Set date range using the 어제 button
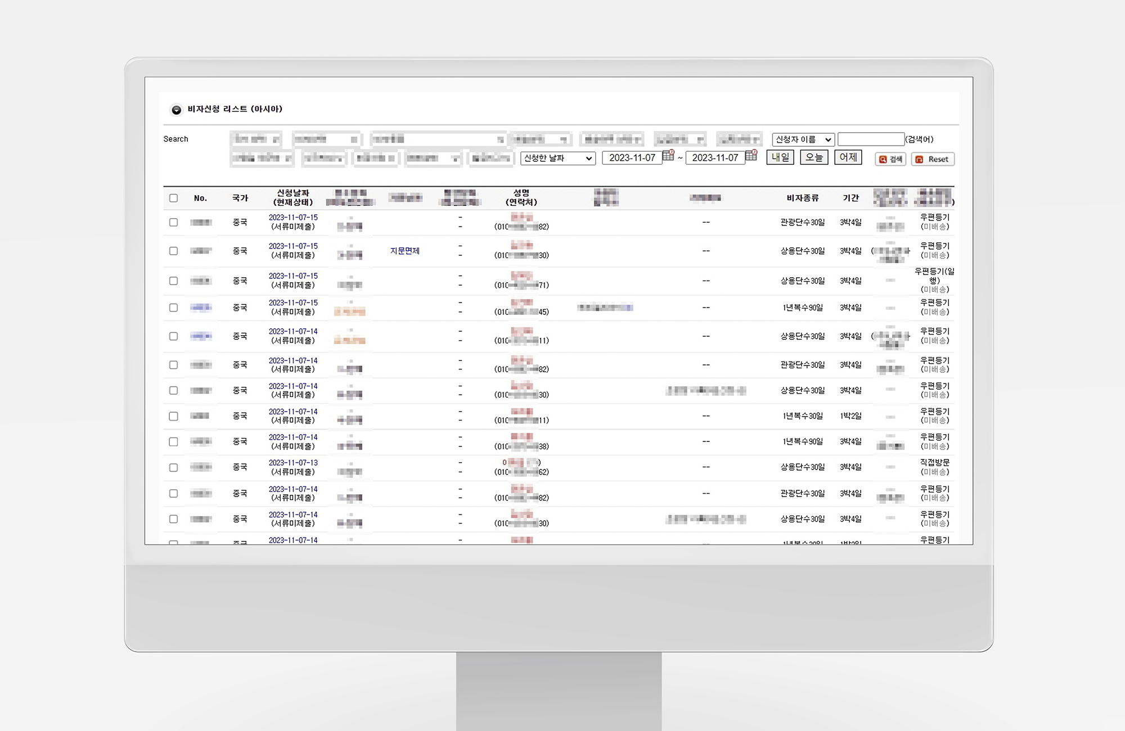Screen dimensions: 1125x731 (x=848, y=157)
